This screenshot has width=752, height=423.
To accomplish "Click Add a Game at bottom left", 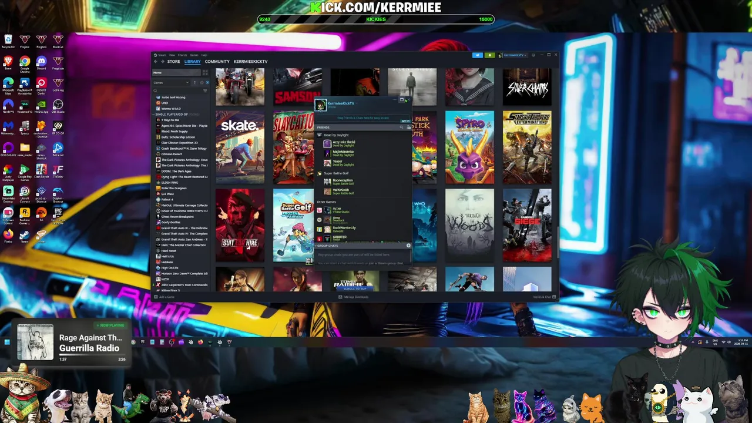I will tap(164, 297).
